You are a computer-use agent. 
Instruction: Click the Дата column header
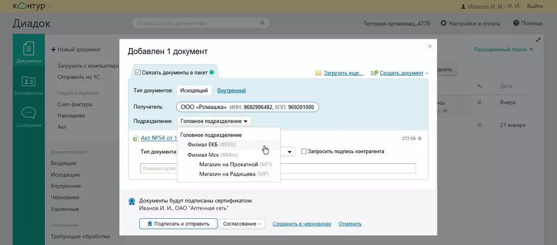tap(505, 86)
